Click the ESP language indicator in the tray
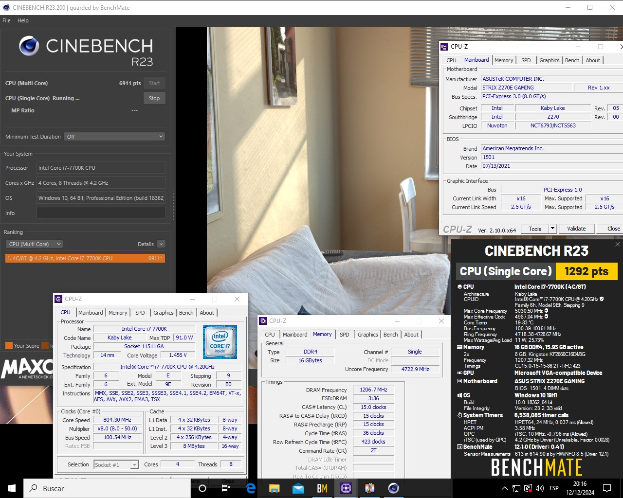 tap(554, 488)
